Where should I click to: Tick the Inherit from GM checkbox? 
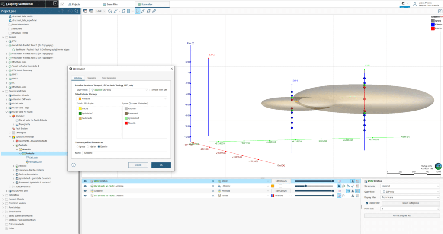point(151,90)
